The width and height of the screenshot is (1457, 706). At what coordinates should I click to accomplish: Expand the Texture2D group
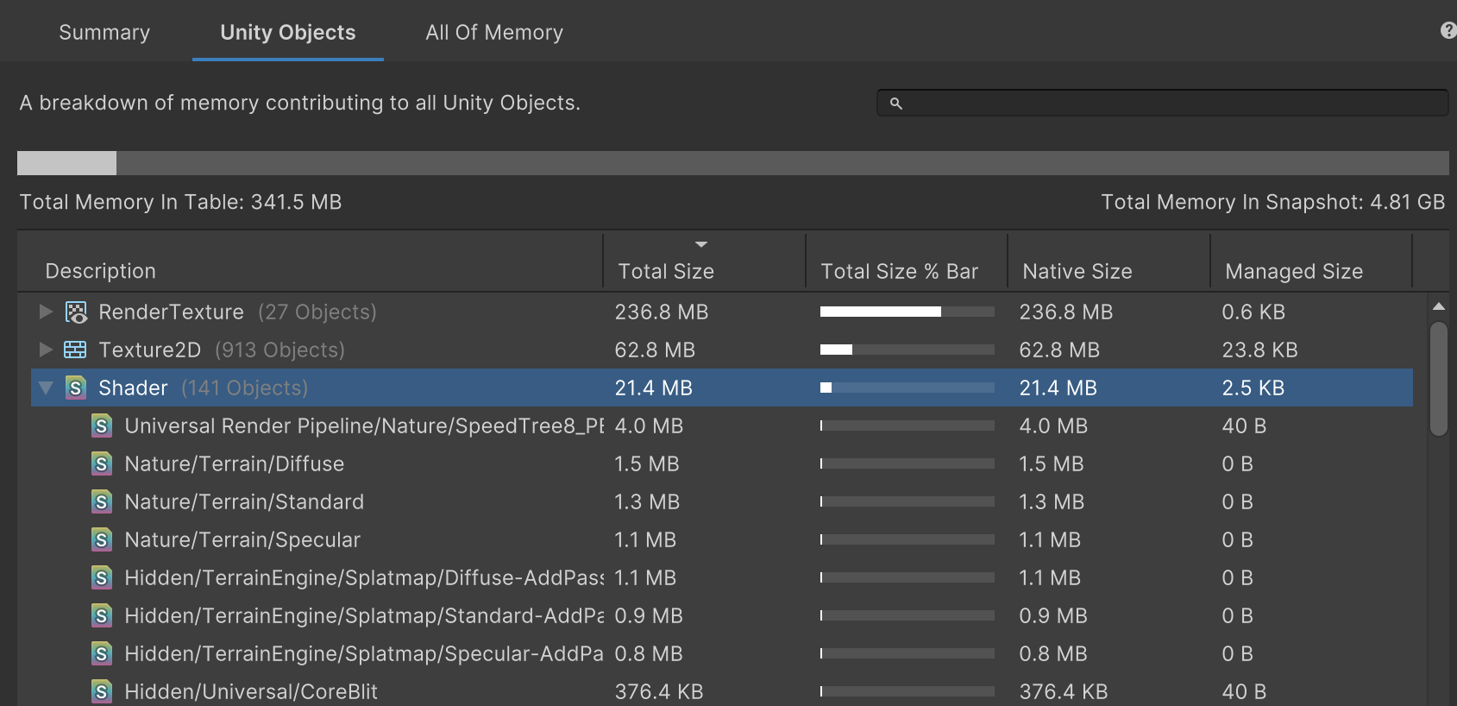(x=46, y=350)
